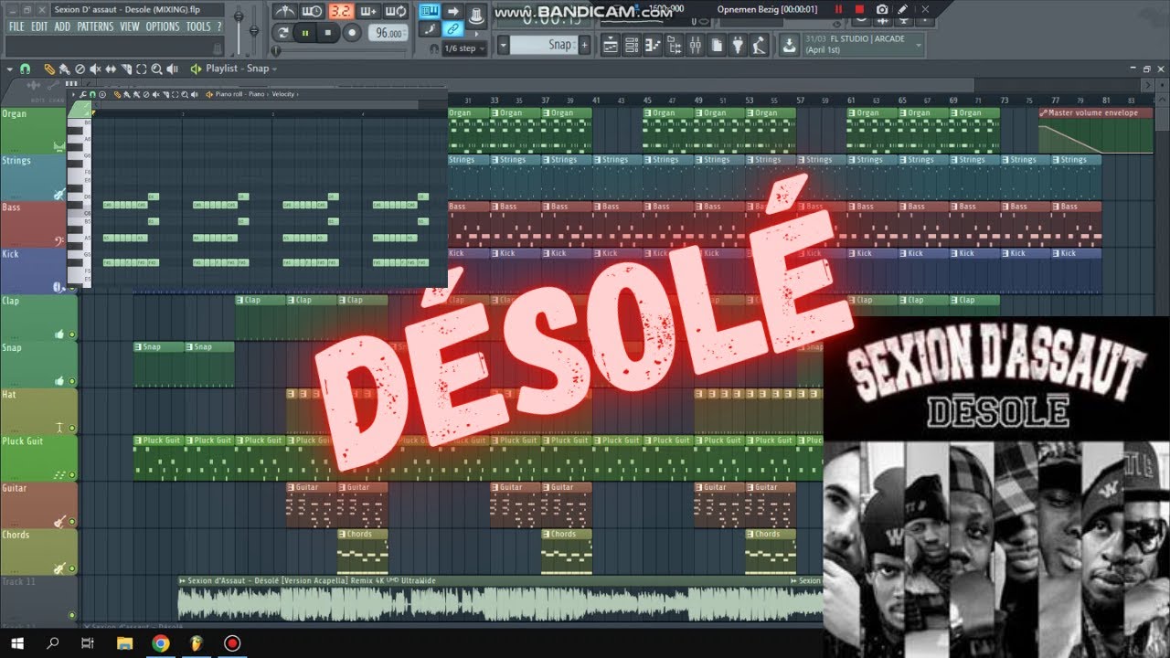1170x658 pixels.
Task: Toggle the Playlist magnet snap icon
Action: tap(26, 69)
